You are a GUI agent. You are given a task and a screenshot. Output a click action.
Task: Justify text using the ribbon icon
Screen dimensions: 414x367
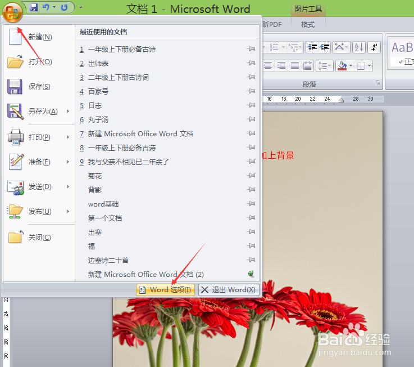click(x=295, y=66)
